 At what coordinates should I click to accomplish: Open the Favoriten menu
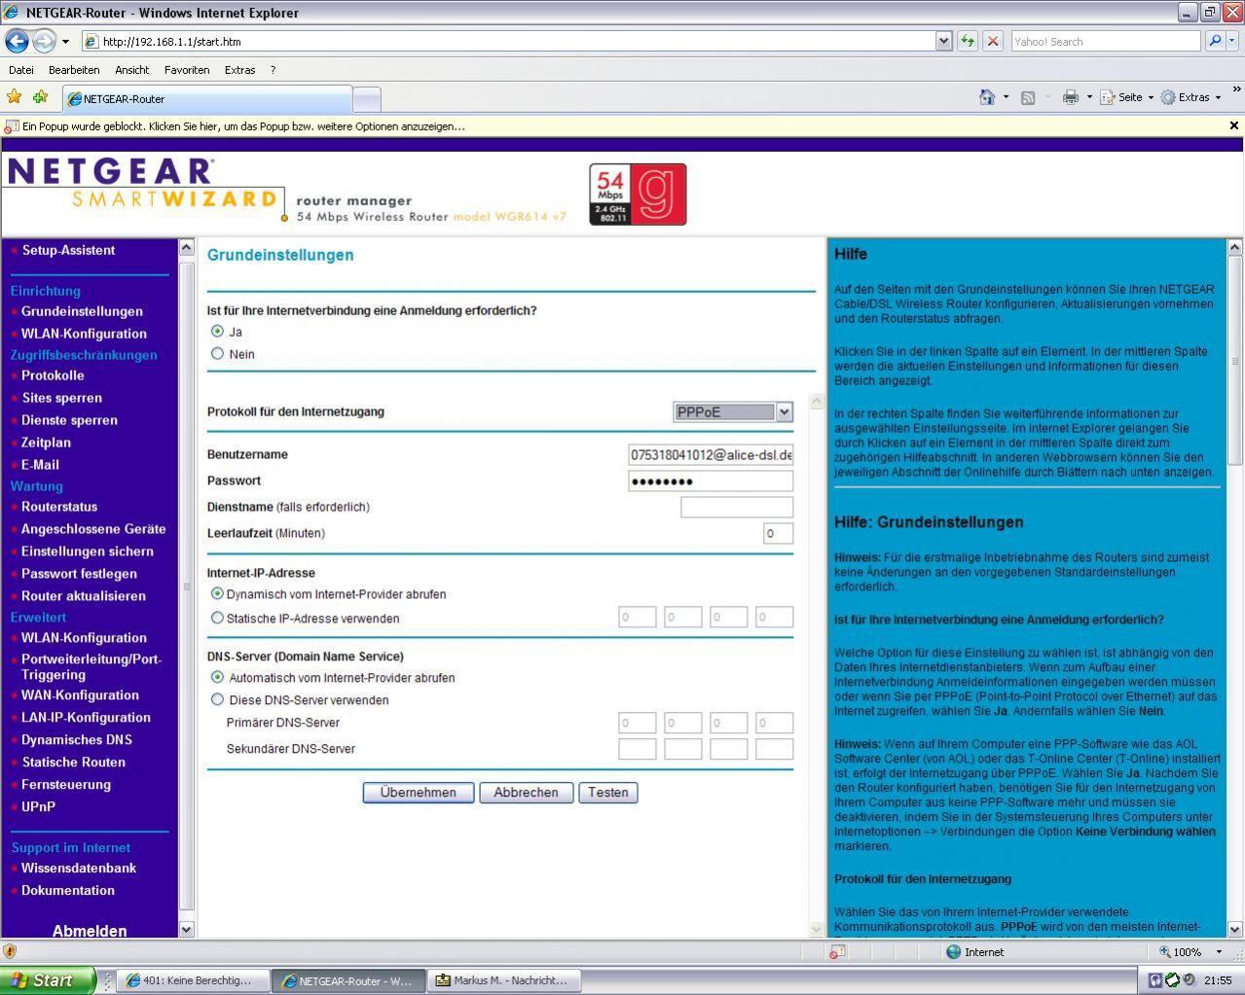click(187, 70)
